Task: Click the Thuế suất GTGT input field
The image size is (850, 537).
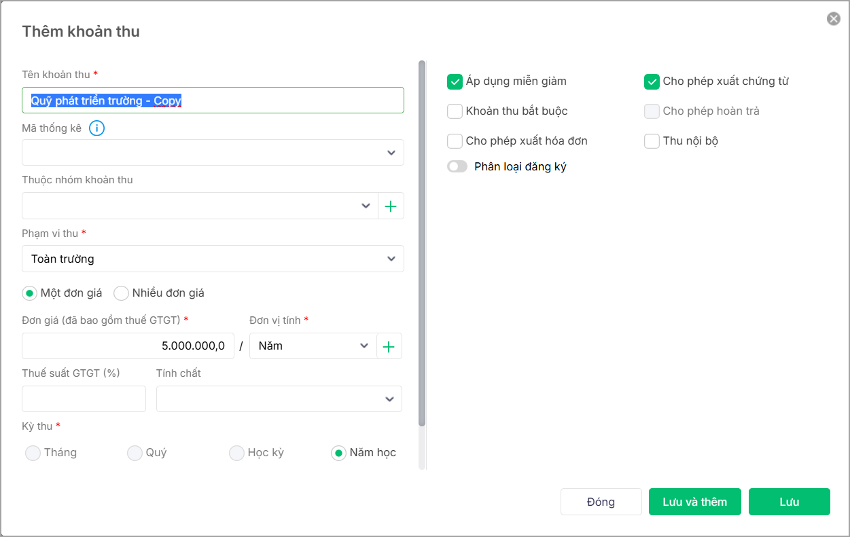Action: click(84, 399)
